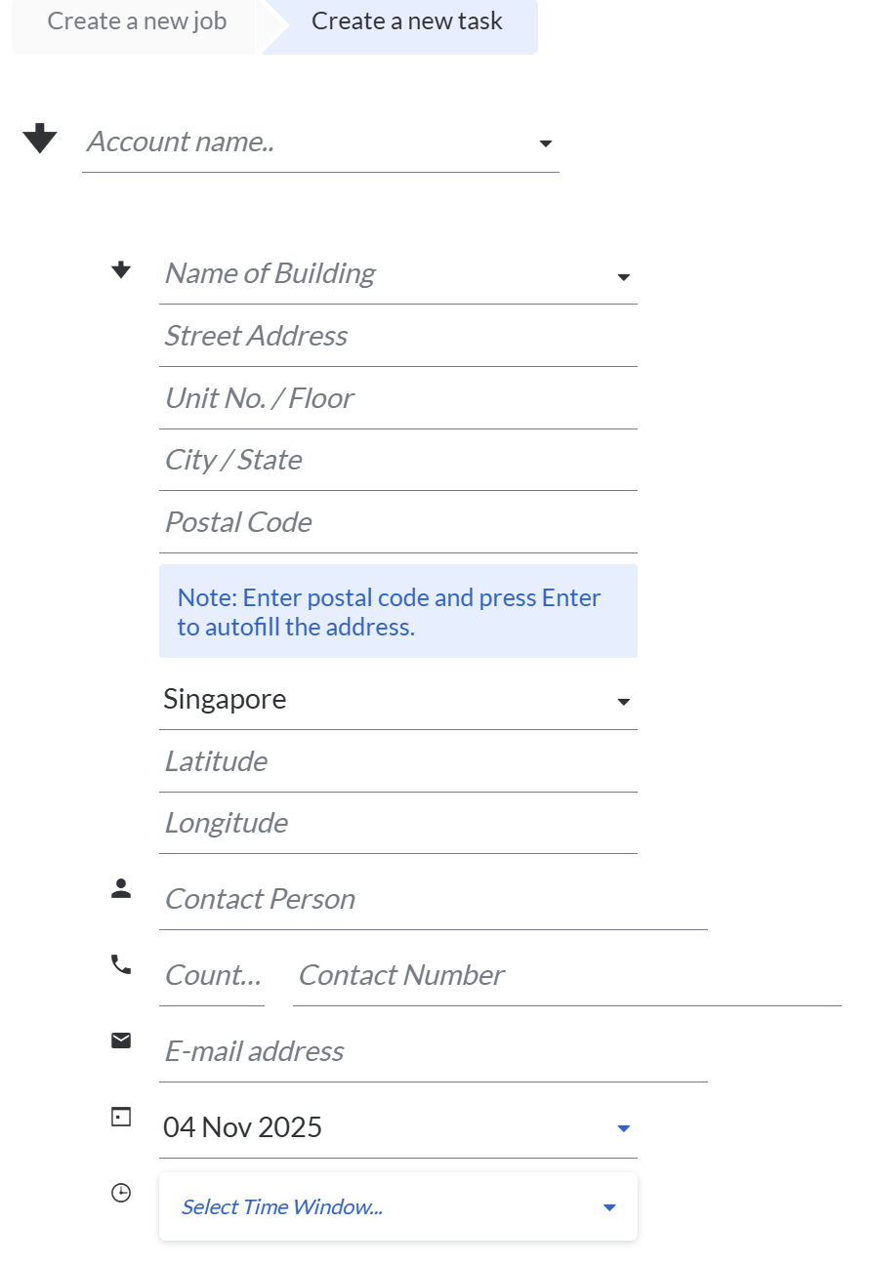Viewport: 873px width, 1265px height.
Task: Click the person icon next to Contact Person
Action: (x=121, y=888)
